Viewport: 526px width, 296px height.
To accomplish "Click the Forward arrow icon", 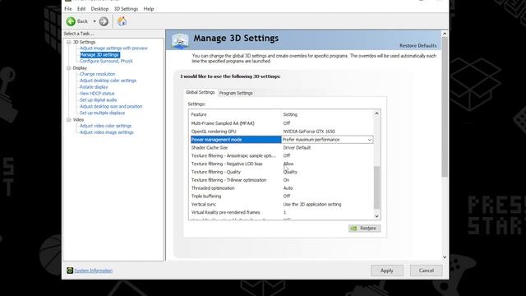I will [x=104, y=21].
